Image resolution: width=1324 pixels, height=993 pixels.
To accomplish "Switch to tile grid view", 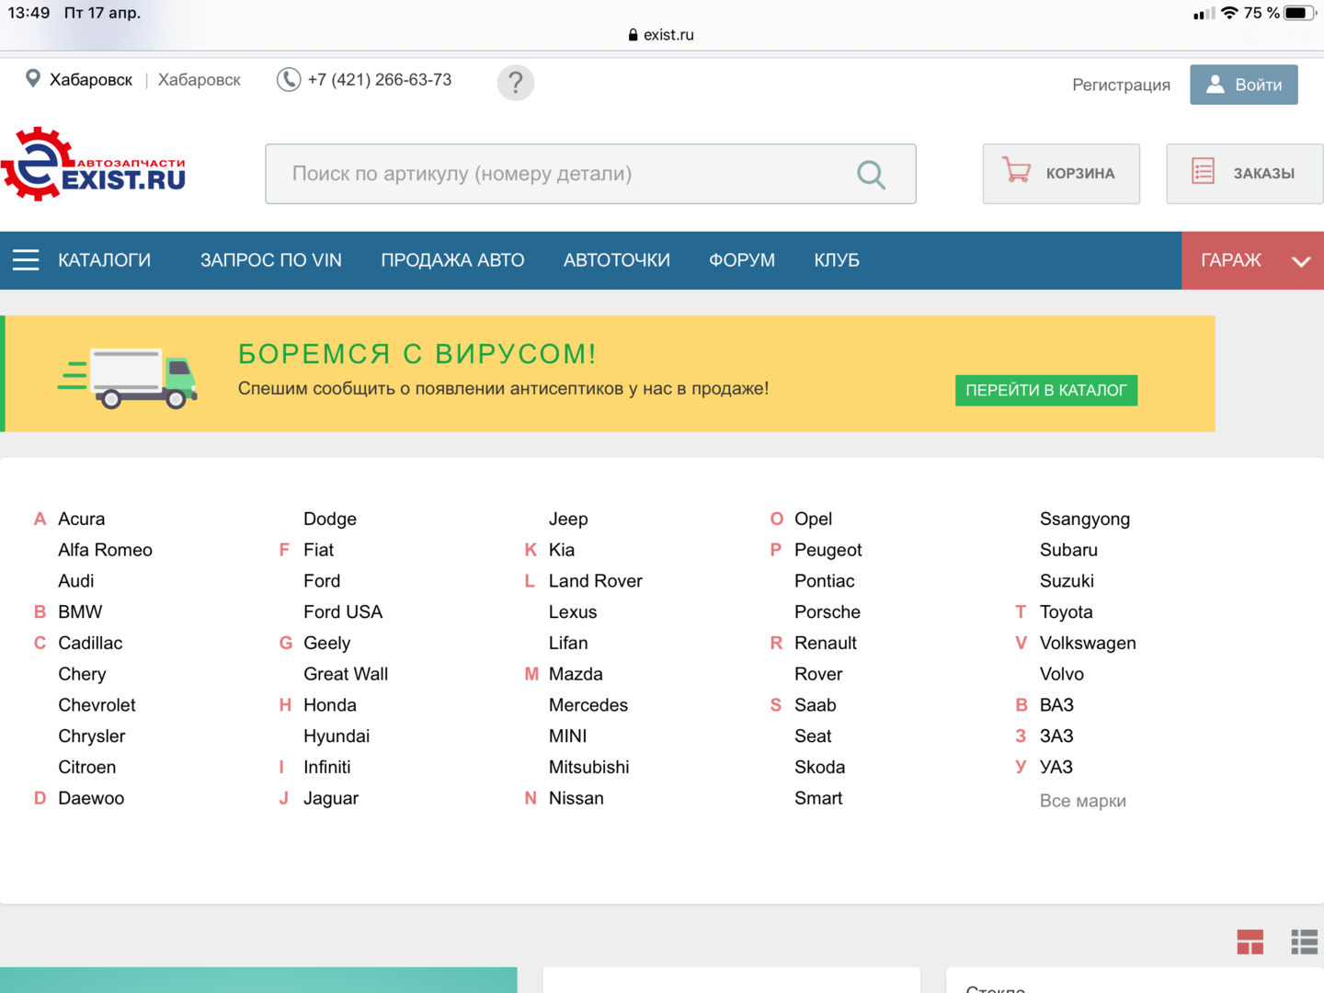I will click(1250, 942).
